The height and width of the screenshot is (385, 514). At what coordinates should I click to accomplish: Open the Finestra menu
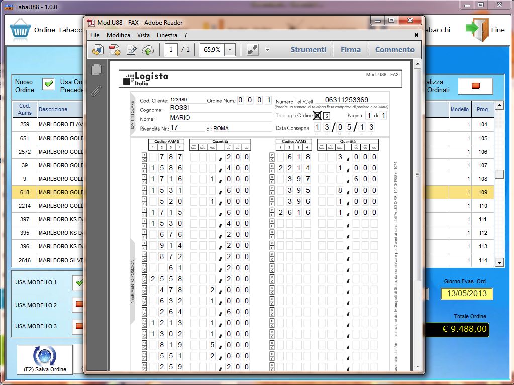click(167, 35)
